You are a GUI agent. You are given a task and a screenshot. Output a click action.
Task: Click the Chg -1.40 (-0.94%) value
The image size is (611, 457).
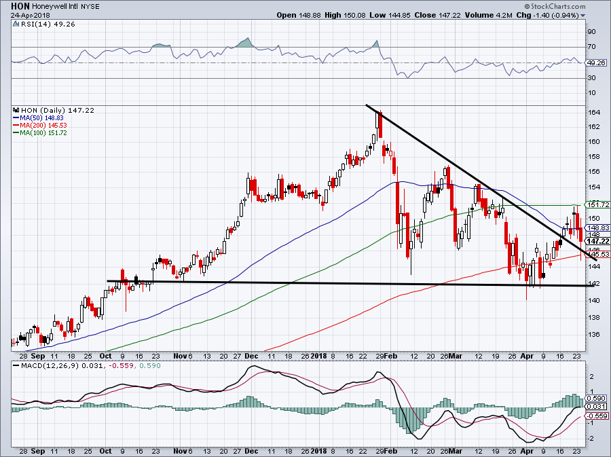point(547,15)
